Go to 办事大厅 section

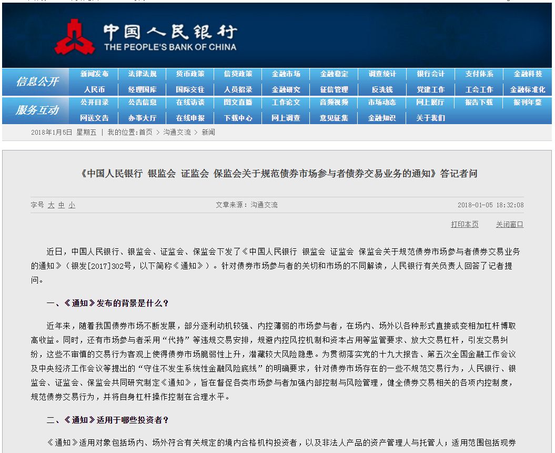tap(142, 118)
